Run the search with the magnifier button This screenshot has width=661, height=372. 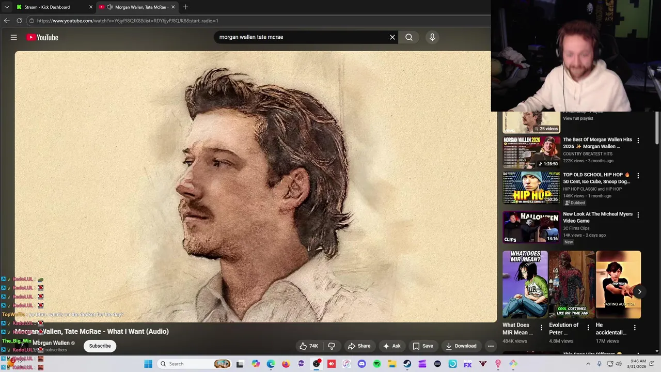tap(409, 37)
